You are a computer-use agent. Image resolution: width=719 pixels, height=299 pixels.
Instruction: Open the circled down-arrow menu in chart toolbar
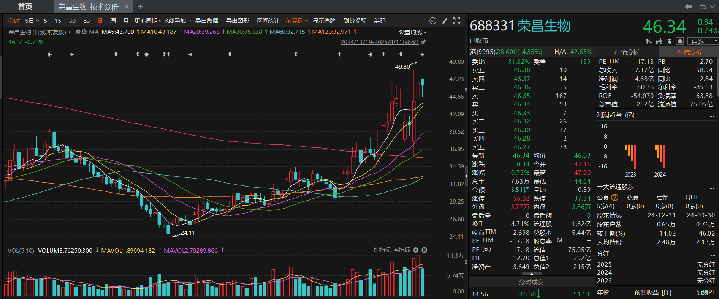[x=432, y=21]
